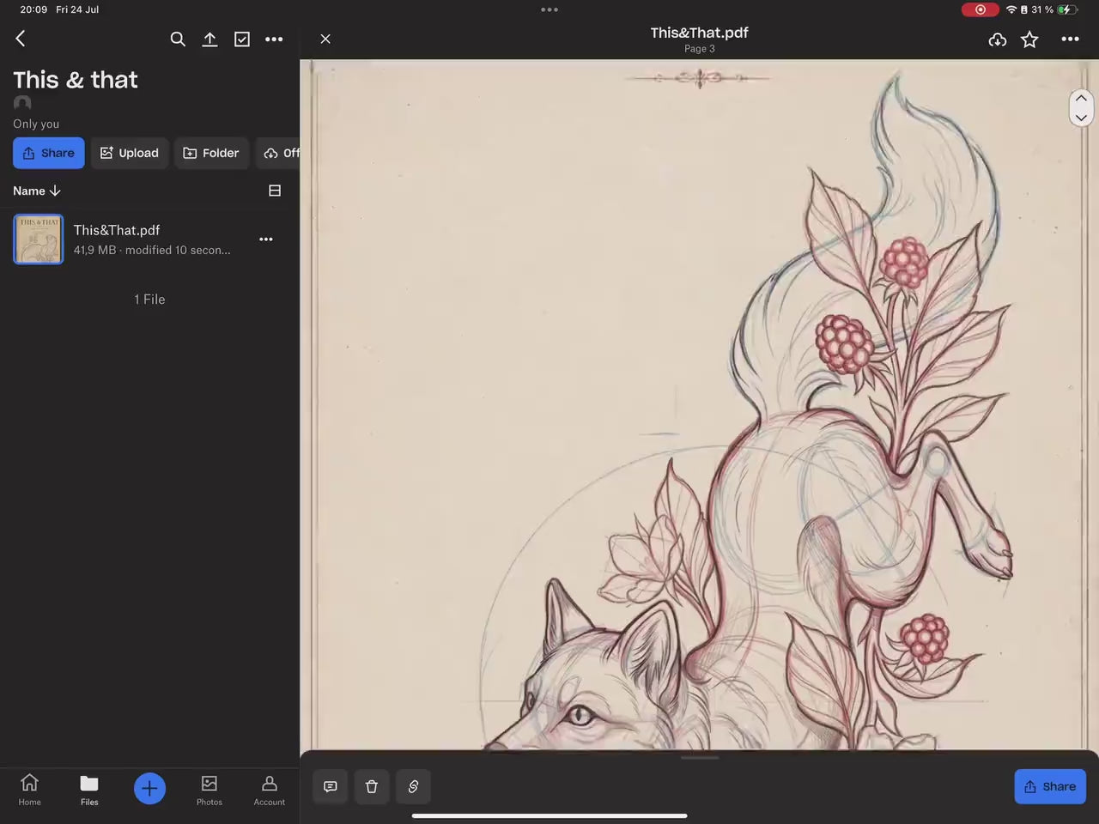Click the Upload button
Screen dimensions: 1099x824
[x=130, y=153]
